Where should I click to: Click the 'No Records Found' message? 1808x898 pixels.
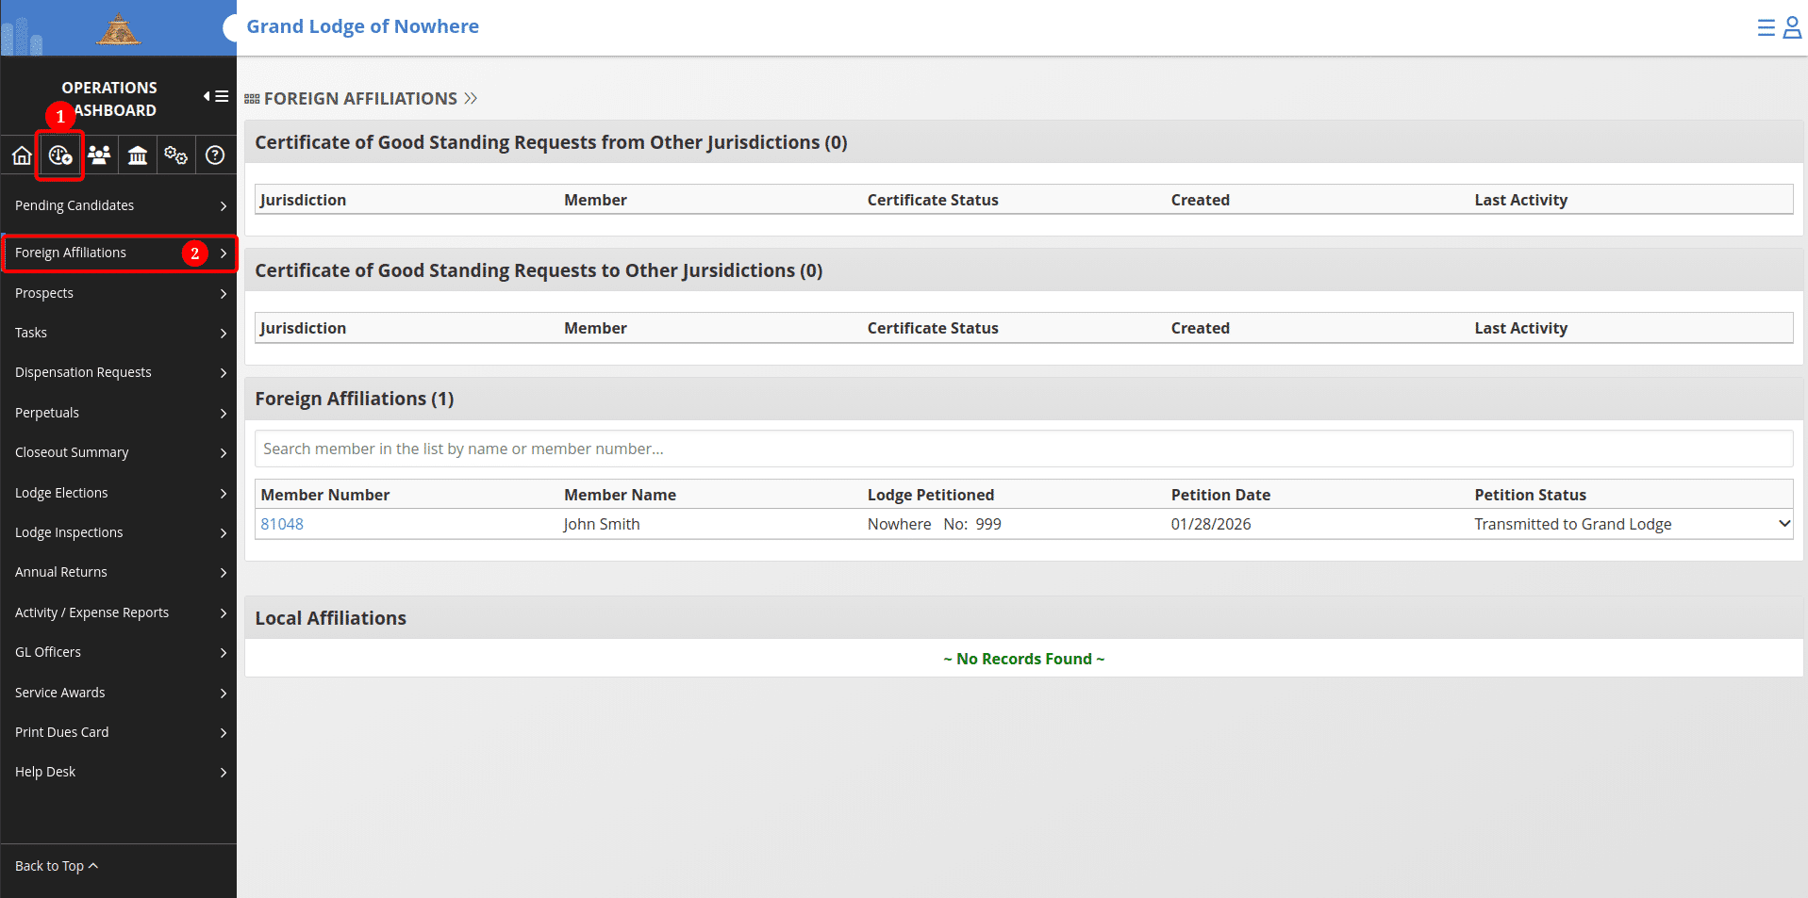click(1023, 659)
